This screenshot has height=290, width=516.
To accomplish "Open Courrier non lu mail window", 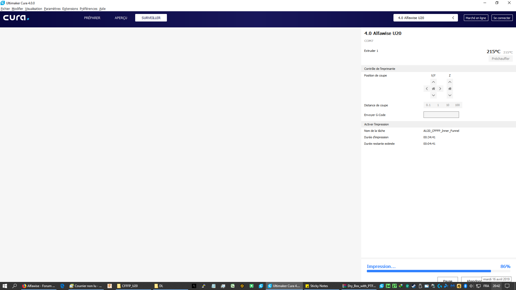I will 86,286.
